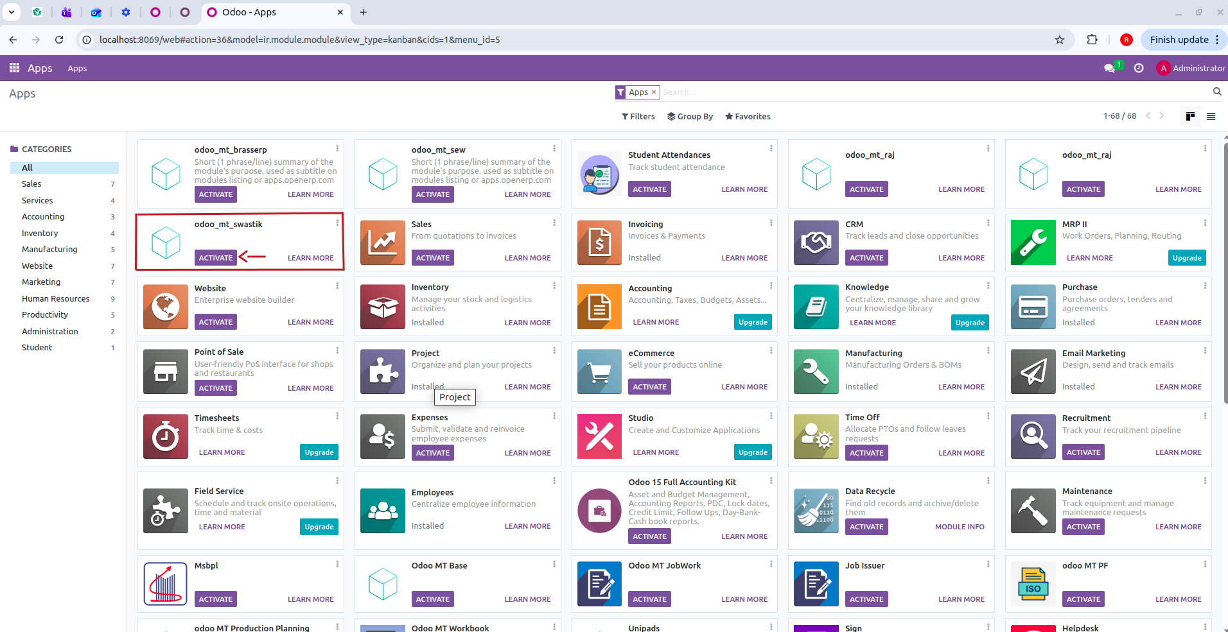Bookmark this page with the star icon
Viewport: 1228px width, 632px height.
pos(1060,40)
